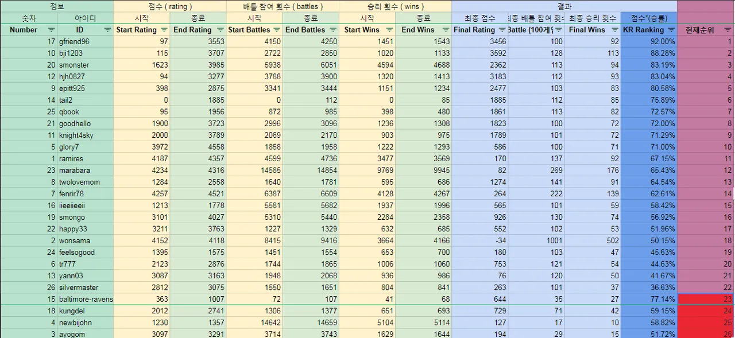Select the ID cell gfriend96
Screen dimensions: 735x338
pyautogui.click(x=86, y=42)
